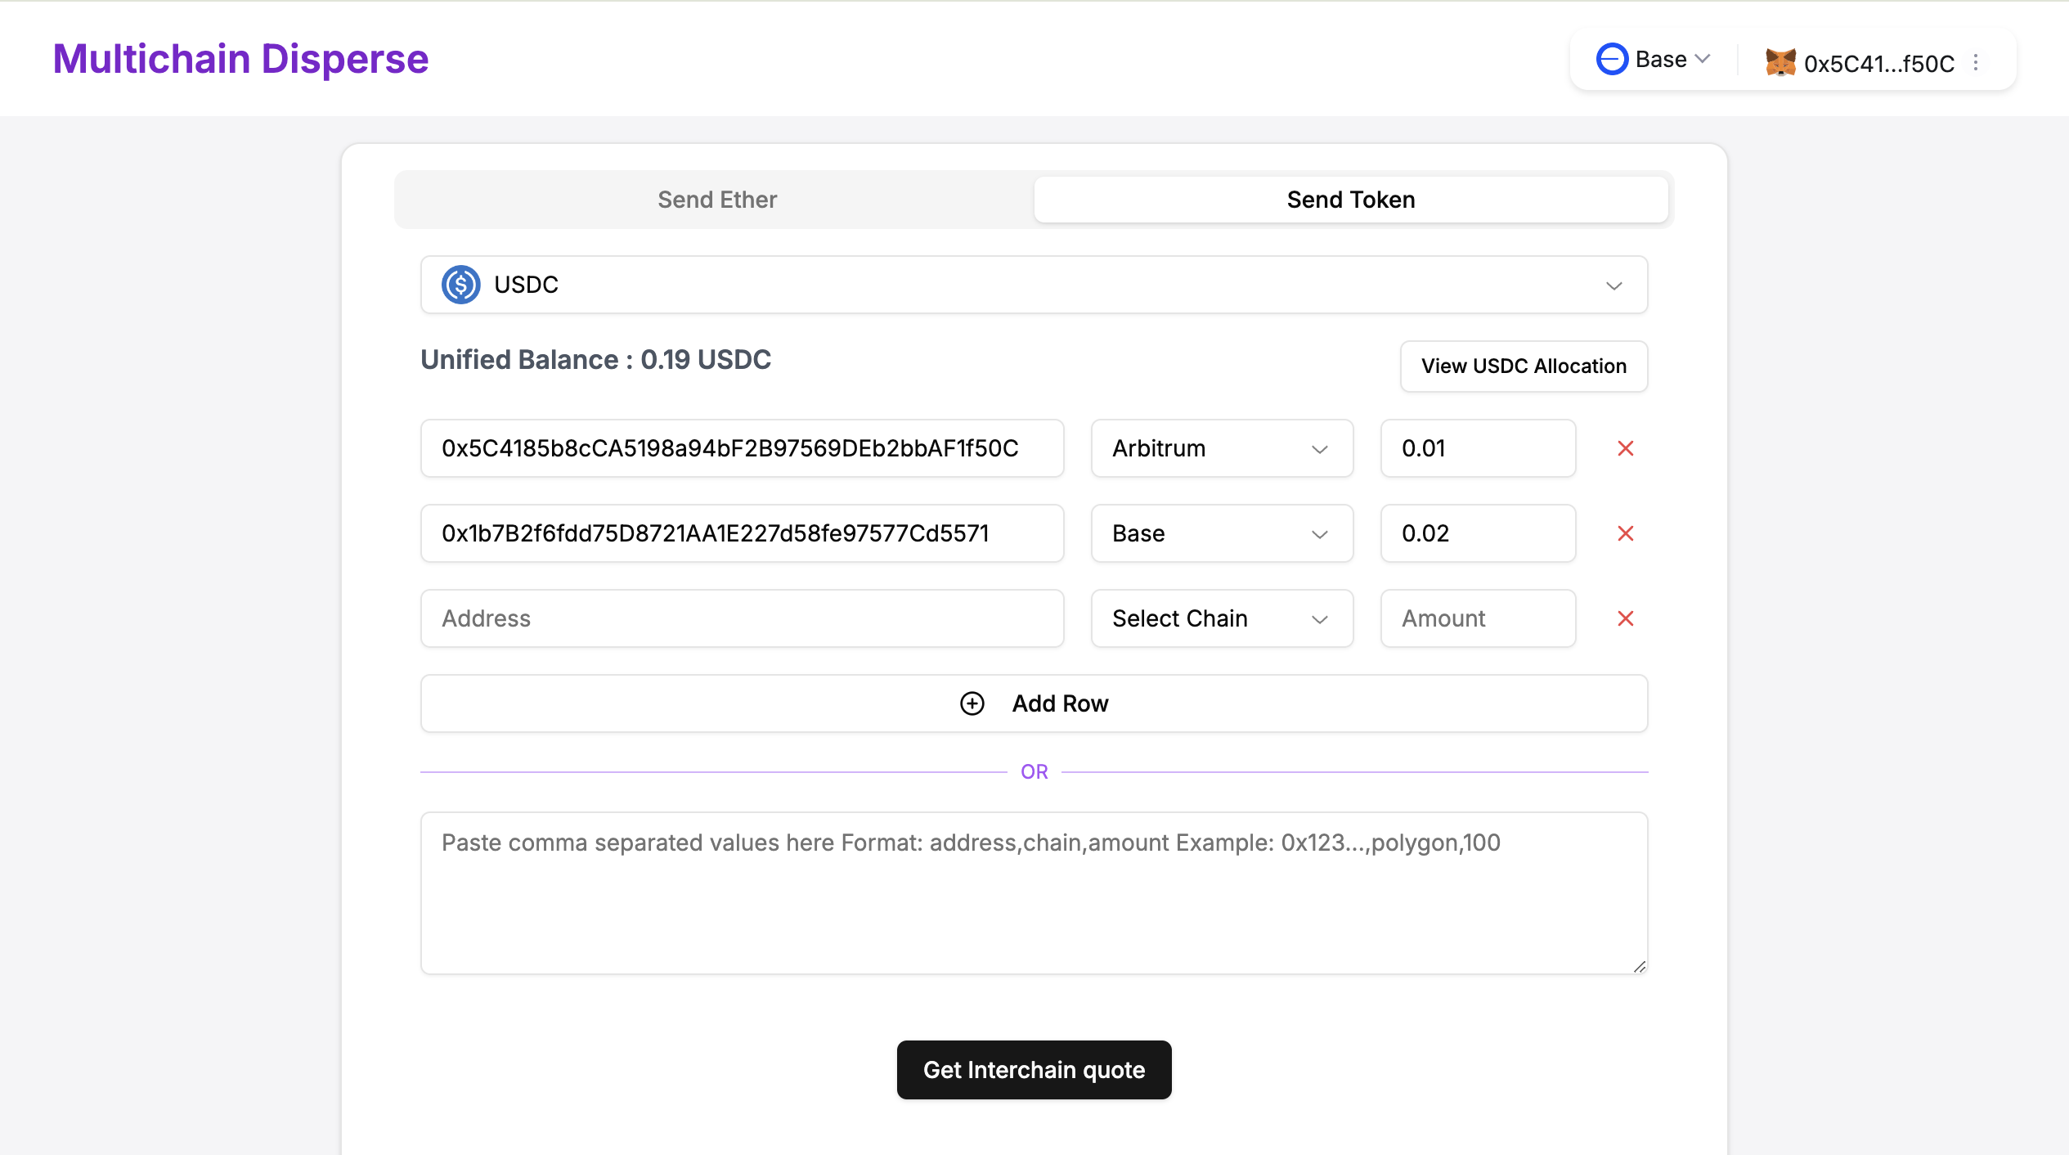Screen dimensions: 2069x1155
Task: Click the red X icon on first row
Action: pyautogui.click(x=1626, y=449)
